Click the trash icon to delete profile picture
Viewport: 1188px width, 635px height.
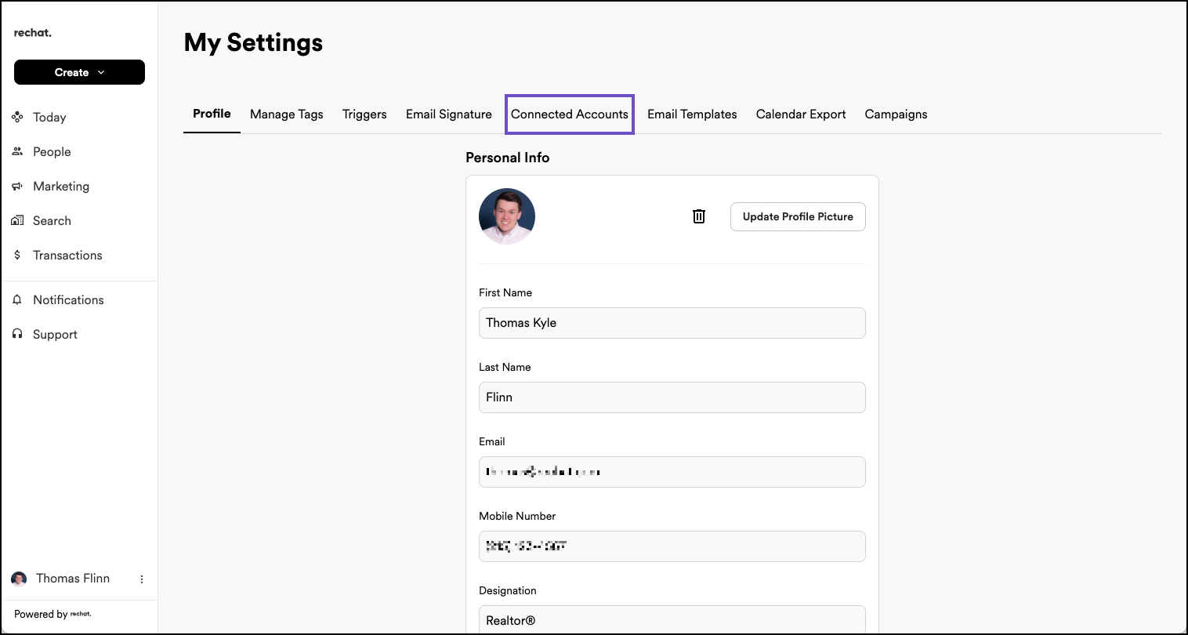pyautogui.click(x=699, y=216)
